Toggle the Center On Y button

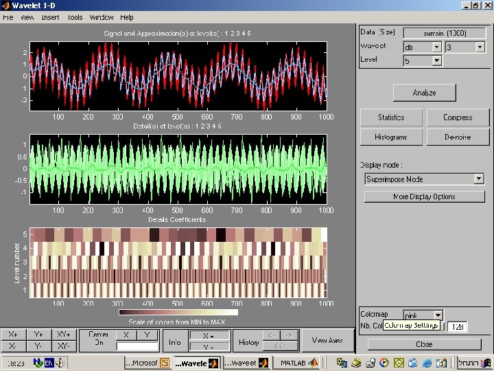147,335
